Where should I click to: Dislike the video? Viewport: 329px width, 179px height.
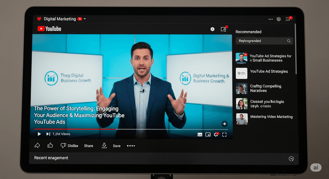tap(69, 146)
